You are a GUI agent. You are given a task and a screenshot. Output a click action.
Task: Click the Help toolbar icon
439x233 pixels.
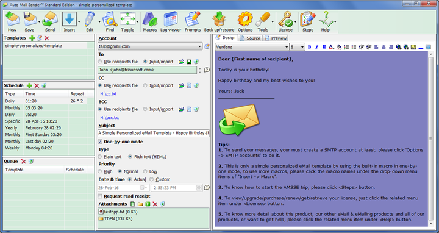coord(326,22)
